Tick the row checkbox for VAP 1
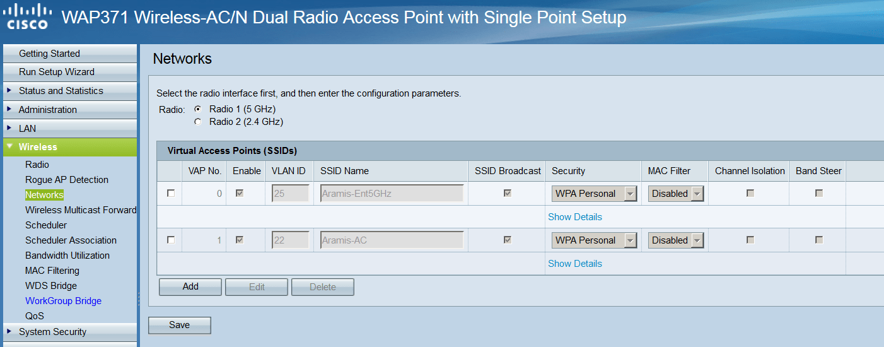Image resolution: width=884 pixels, height=347 pixels. tap(171, 240)
